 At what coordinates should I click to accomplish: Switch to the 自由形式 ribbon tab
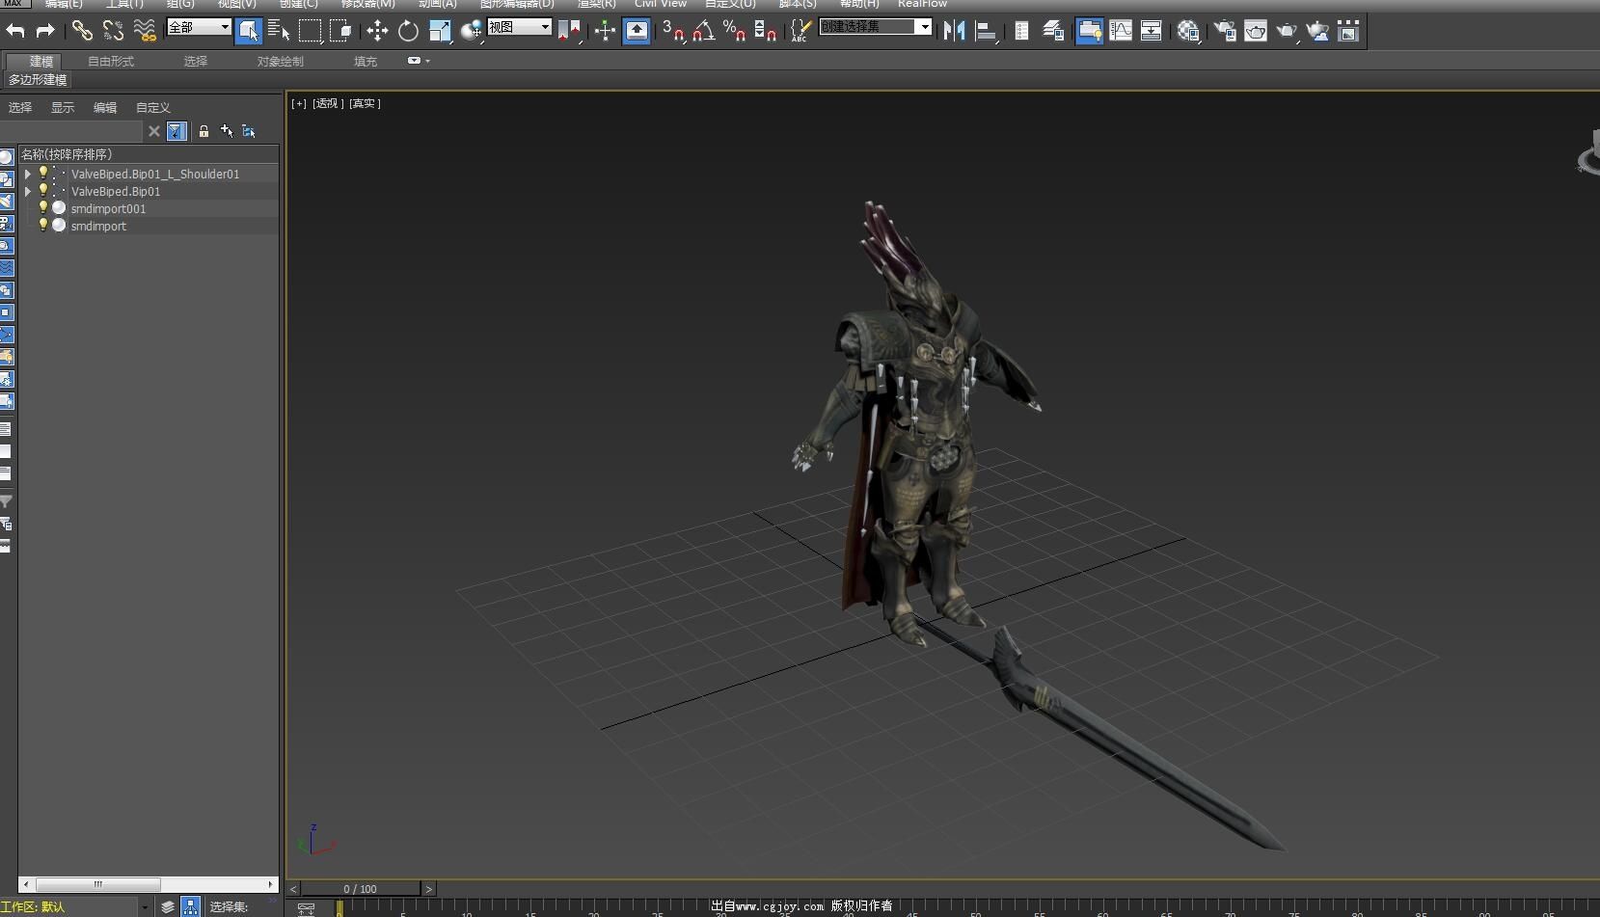111,61
